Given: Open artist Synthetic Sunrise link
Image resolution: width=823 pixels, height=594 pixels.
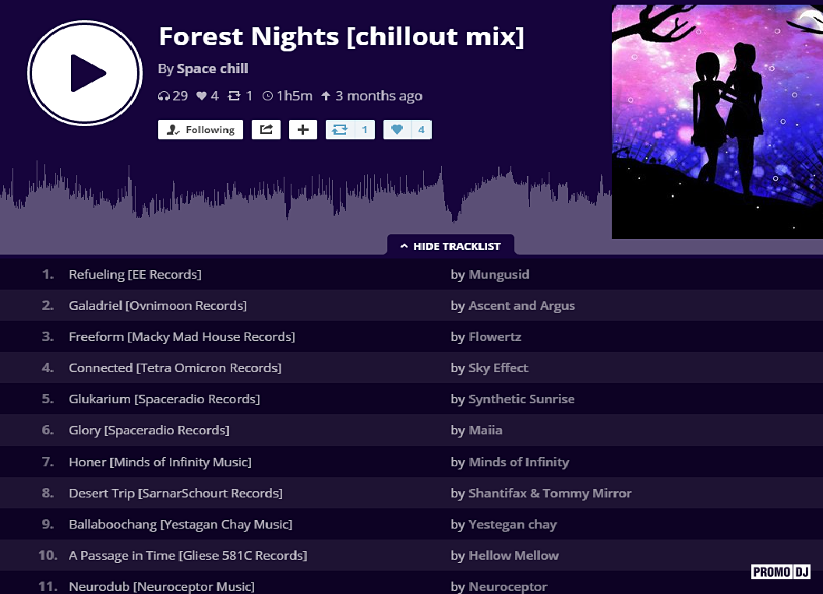Looking at the screenshot, I should click(x=521, y=399).
